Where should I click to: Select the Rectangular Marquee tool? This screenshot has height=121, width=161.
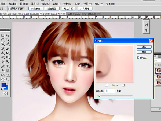click(3, 35)
